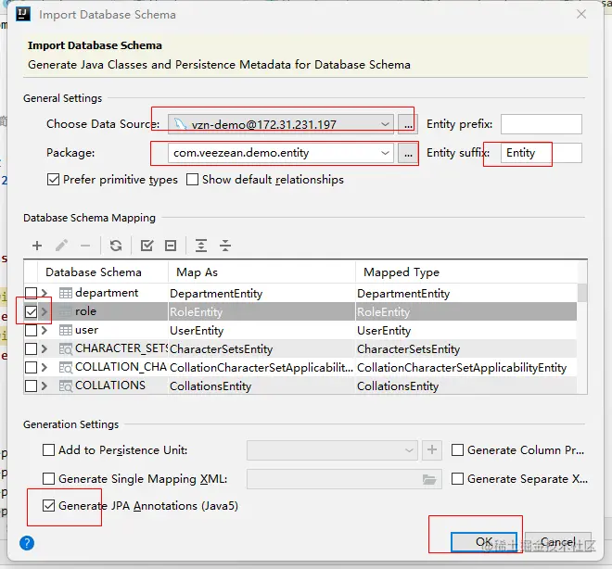Click the Refresh icon in mapping toolbar

pyautogui.click(x=116, y=246)
